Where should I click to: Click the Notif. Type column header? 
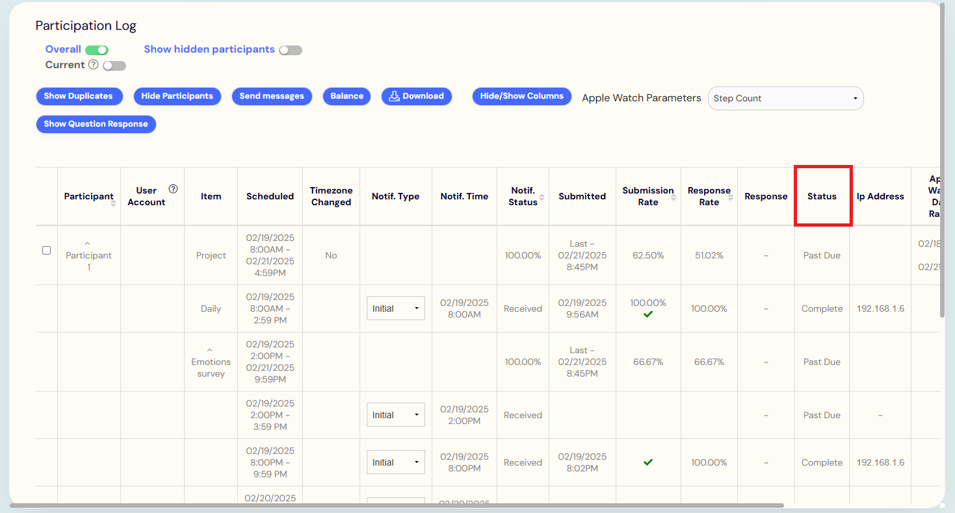click(x=395, y=196)
